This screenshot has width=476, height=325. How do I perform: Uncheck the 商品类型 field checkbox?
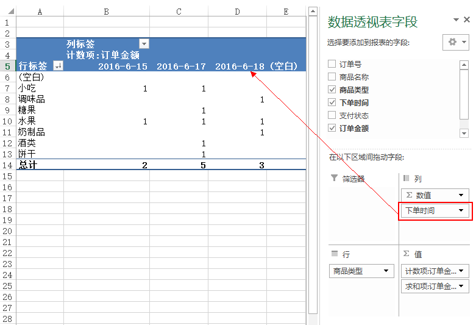coord(332,89)
